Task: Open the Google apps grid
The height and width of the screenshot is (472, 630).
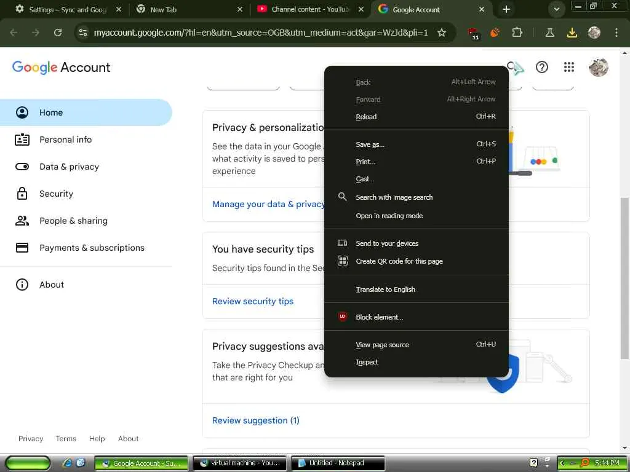Action: pyautogui.click(x=568, y=67)
